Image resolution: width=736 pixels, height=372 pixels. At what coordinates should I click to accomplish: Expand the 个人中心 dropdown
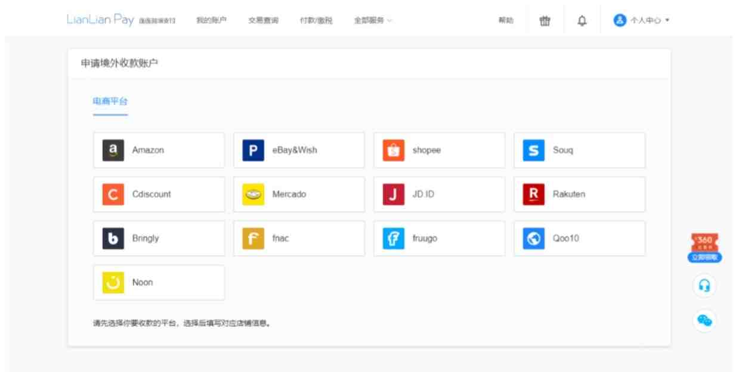650,20
